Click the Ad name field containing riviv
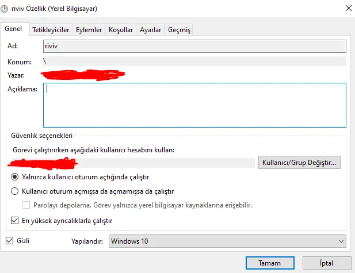 (x=194, y=46)
